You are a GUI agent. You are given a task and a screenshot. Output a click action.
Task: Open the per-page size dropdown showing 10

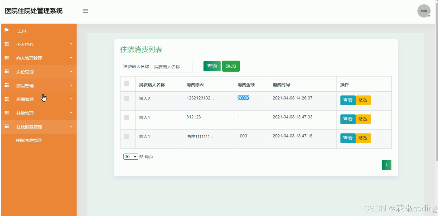131,156
